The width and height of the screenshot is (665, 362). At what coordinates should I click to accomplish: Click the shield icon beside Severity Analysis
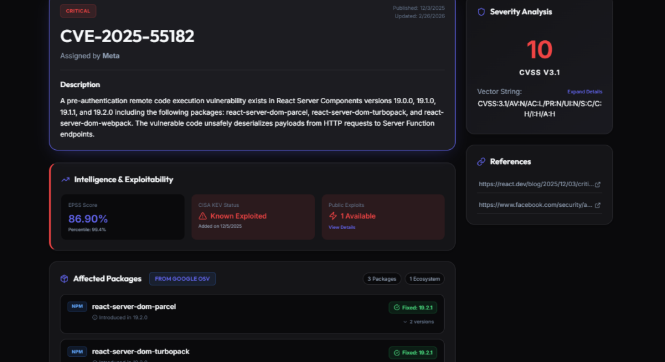click(x=481, y=12)
